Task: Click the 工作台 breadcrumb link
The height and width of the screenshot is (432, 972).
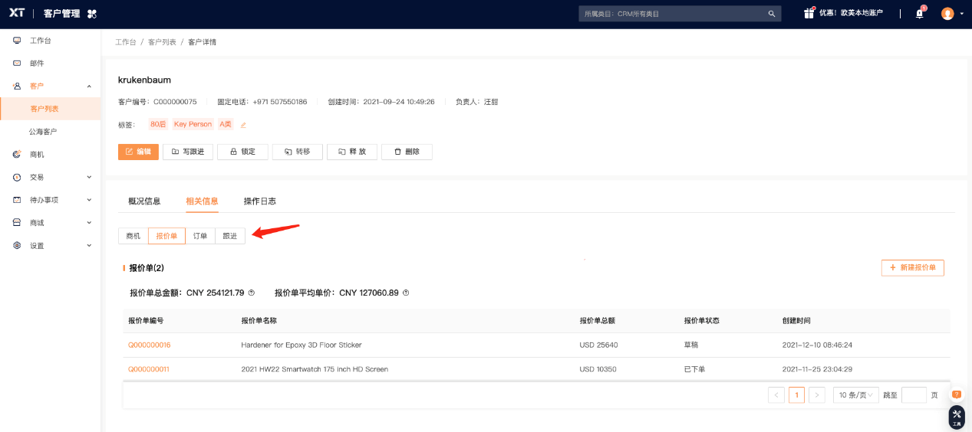Action: (126, 42)
